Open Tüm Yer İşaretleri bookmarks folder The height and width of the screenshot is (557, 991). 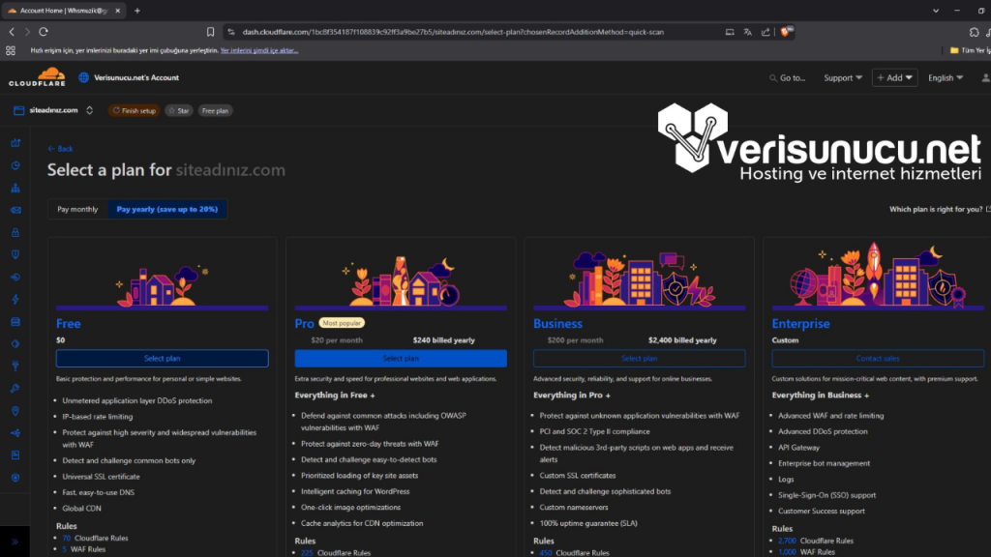coord(970,50)
